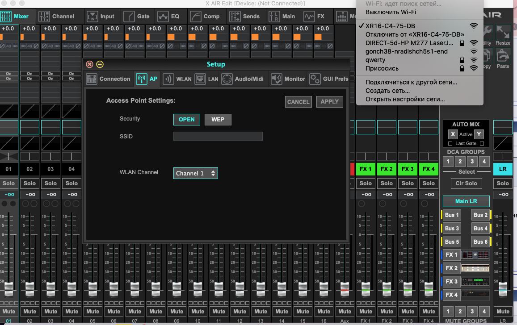Toggle Auto Mix X Active button
This screenshot has width=517, height=325.
(x=453, y=134)
